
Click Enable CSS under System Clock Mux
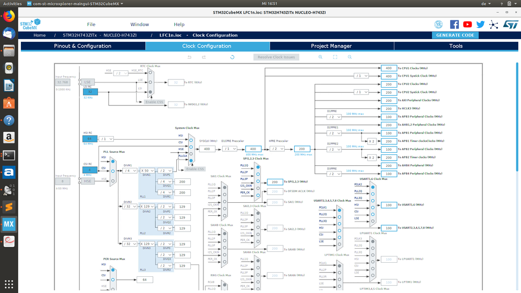[195, 169]
